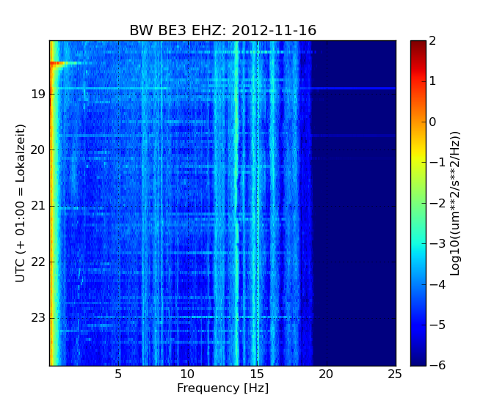Click the y-axis tick label '19'
The width and height of the screenshot is (494, 406).
pyautogui.click(x=38, y=94)
